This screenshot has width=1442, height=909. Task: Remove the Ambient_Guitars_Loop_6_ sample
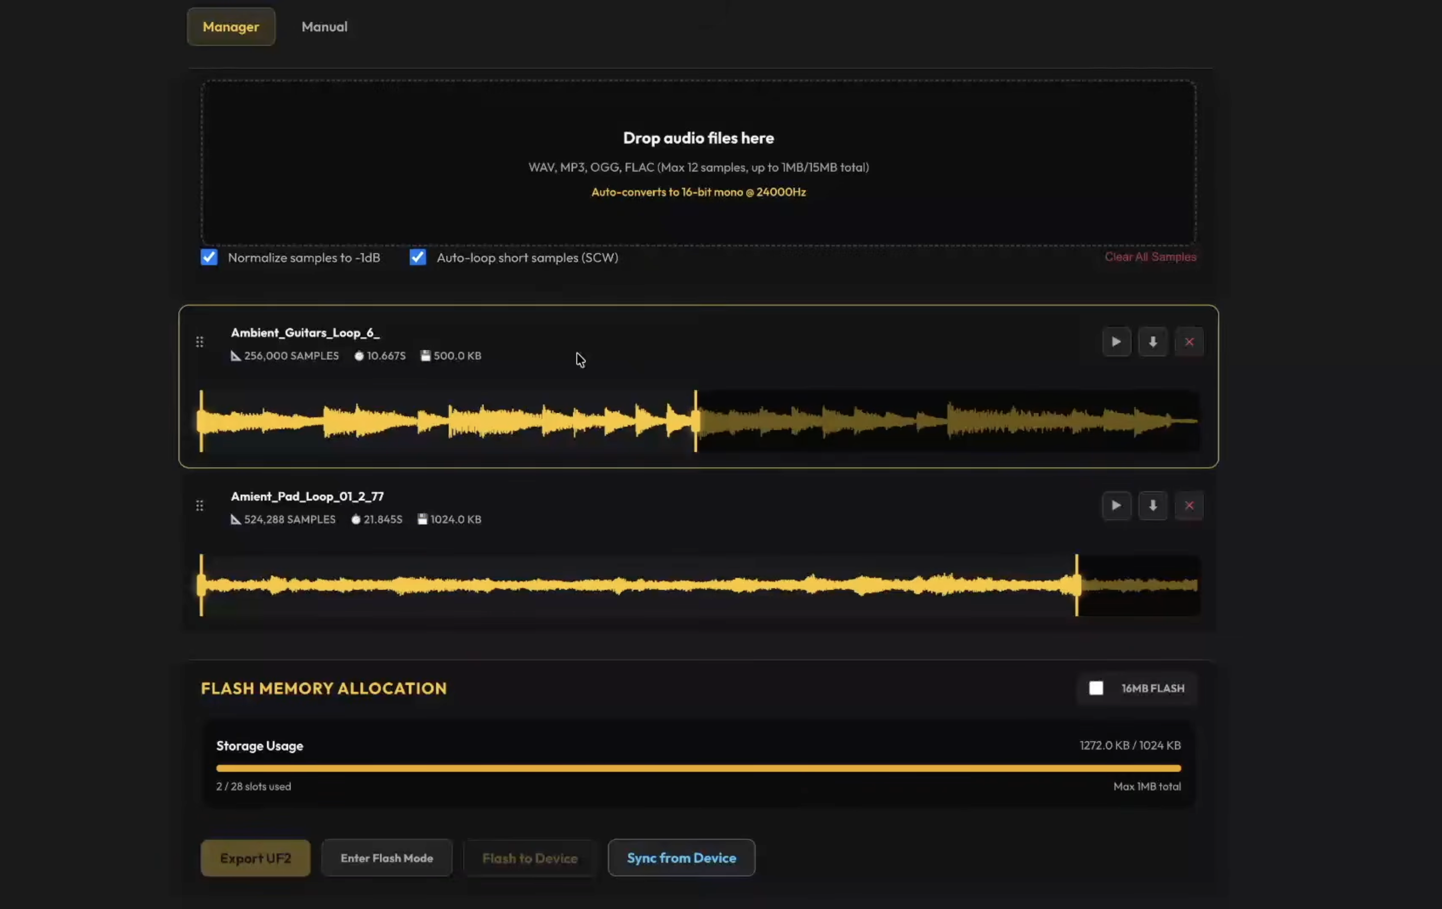[1189, 342]
